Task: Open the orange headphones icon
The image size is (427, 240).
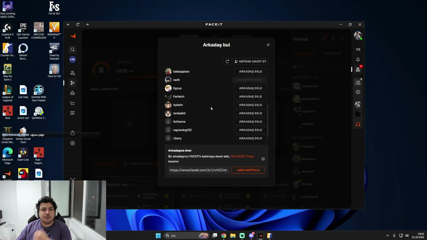Action: click(x=358, y=124)
